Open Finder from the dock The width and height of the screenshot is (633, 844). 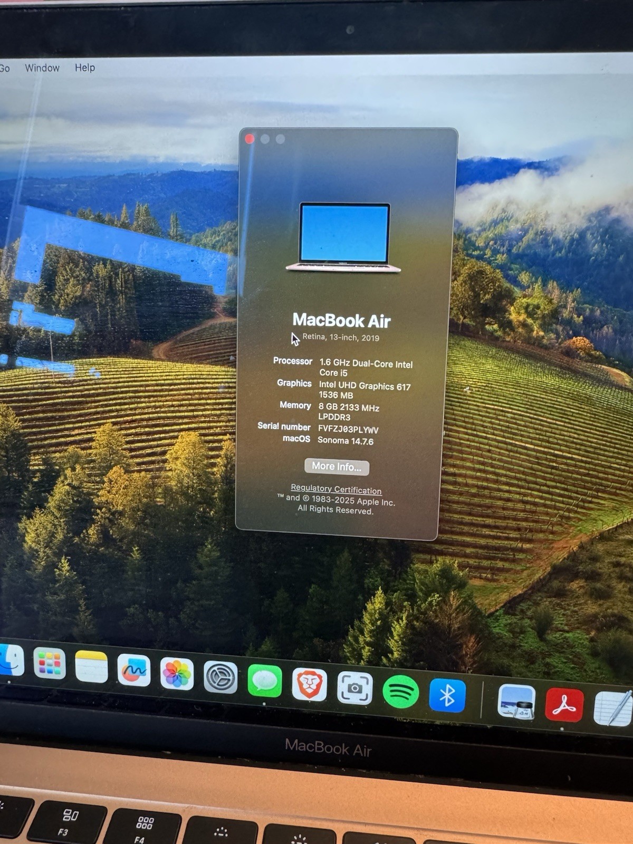coord(11,660)
